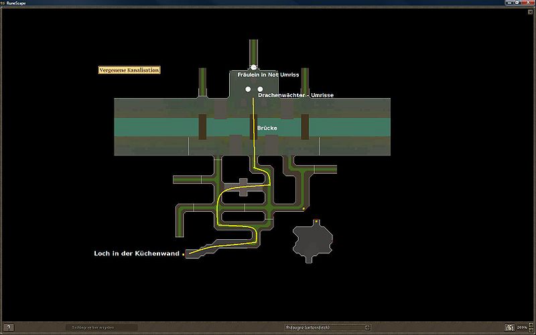Image resolution: width=536 pixels, height=335 pixels.
Task: Click orange dot at the right tunnel corner
Action: (x=304, y=209)
